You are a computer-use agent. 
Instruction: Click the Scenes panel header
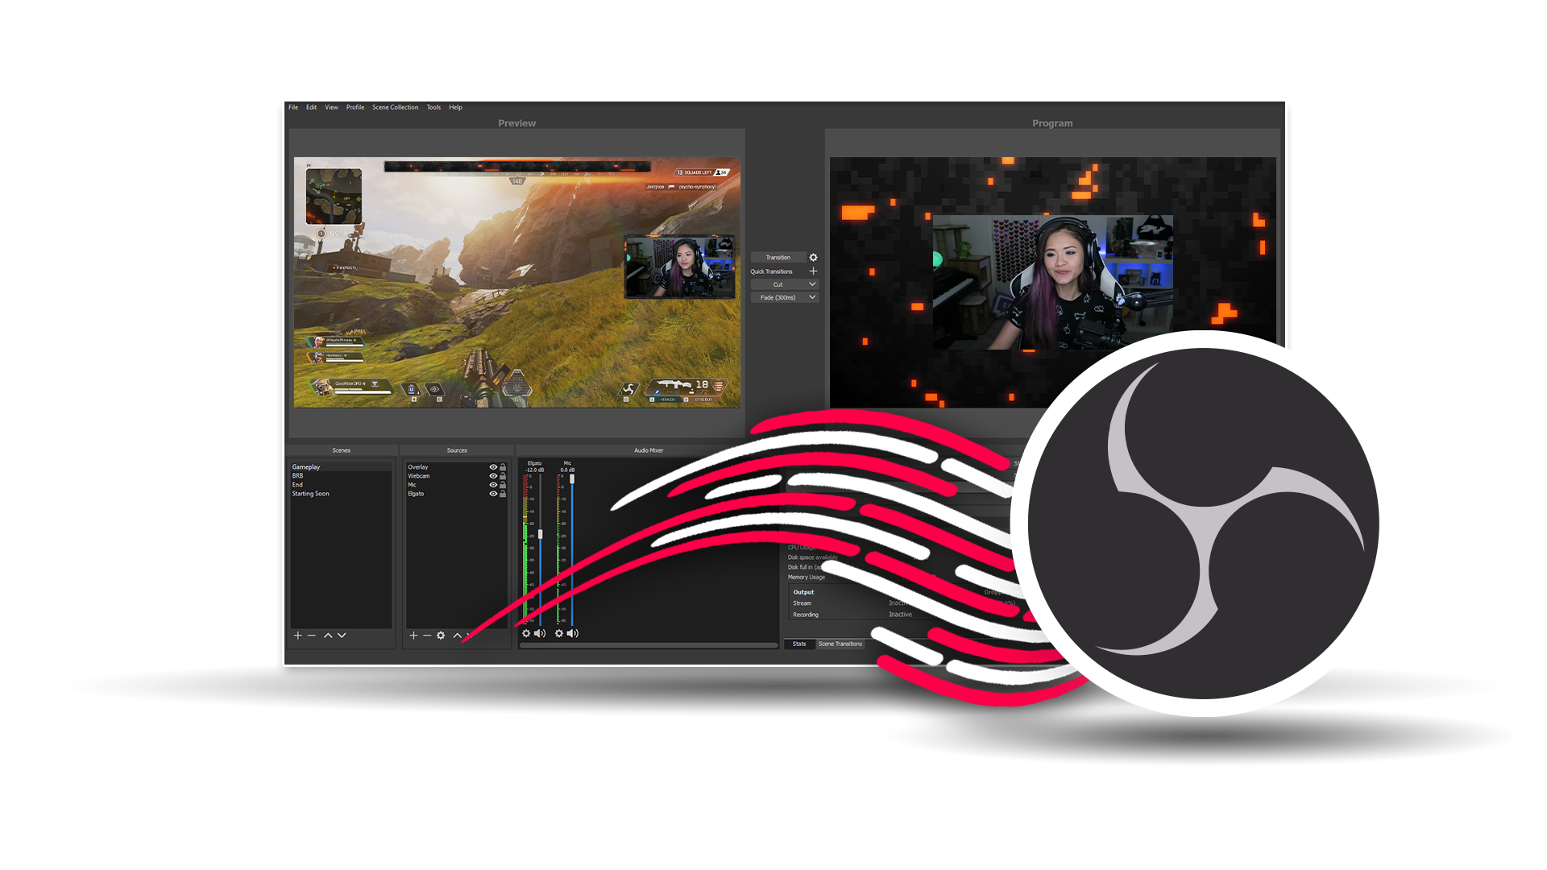click(342, 450)
